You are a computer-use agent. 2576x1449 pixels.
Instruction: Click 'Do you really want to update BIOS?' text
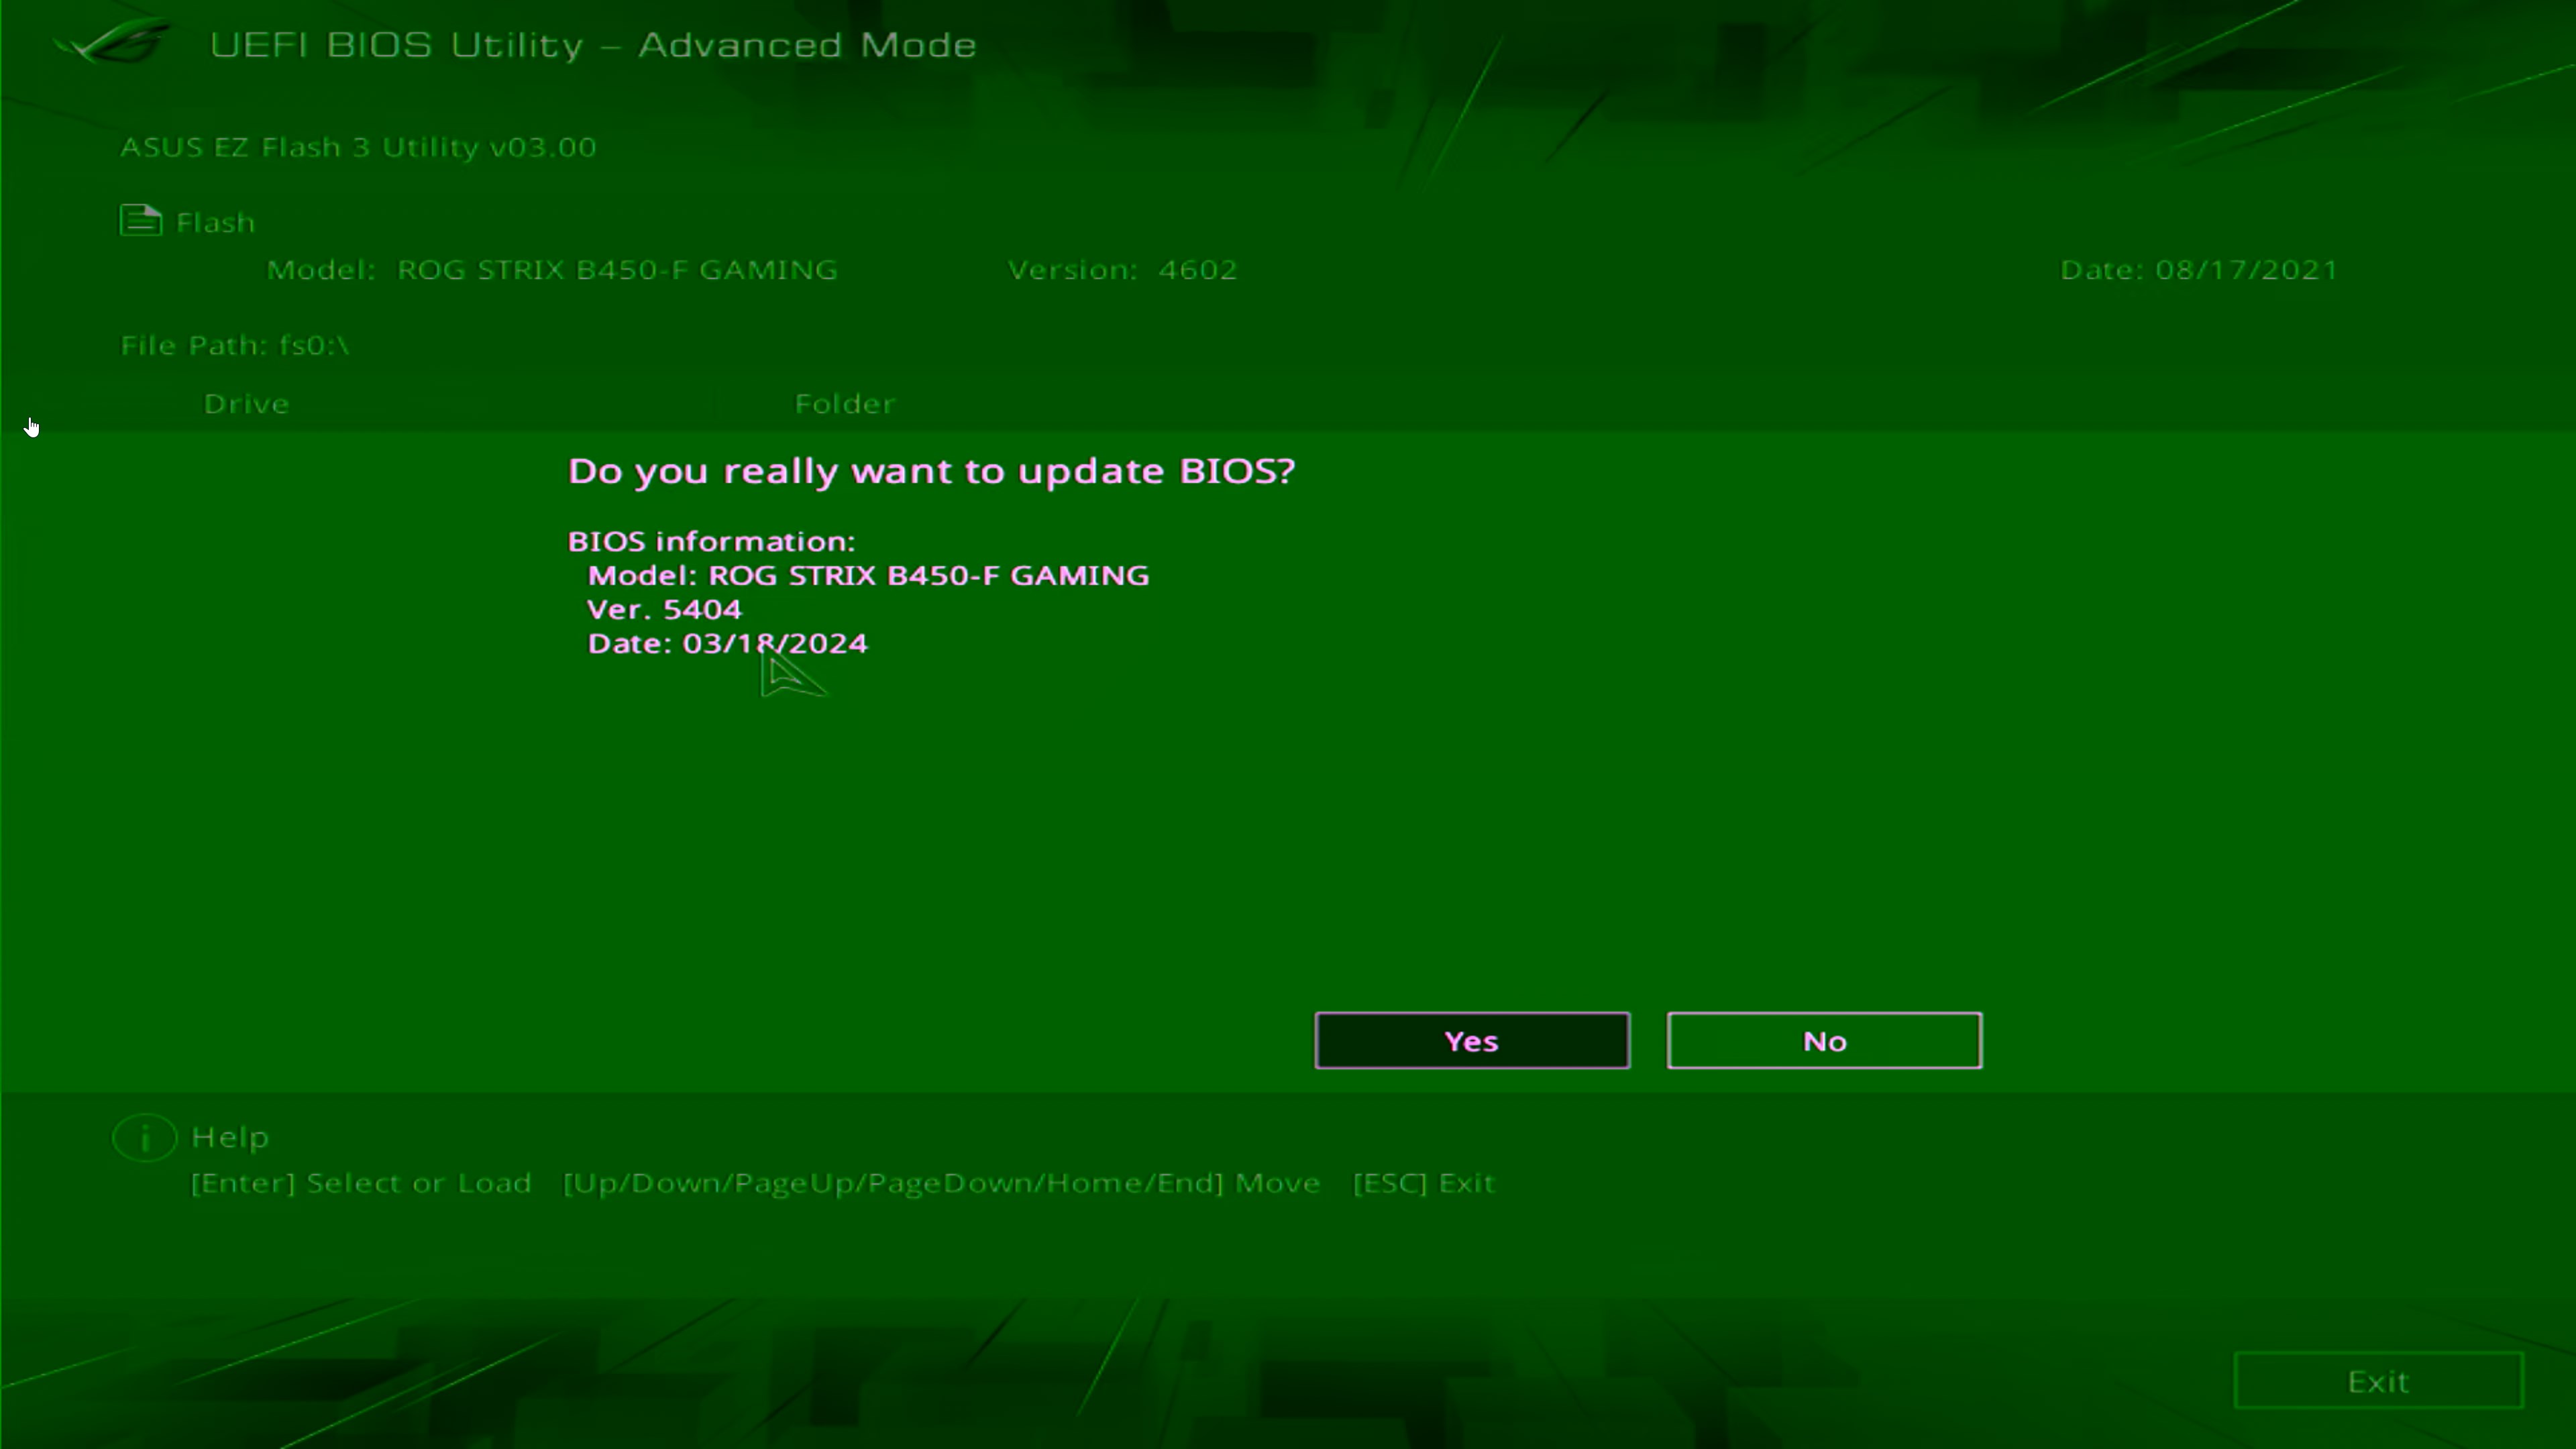931,471
